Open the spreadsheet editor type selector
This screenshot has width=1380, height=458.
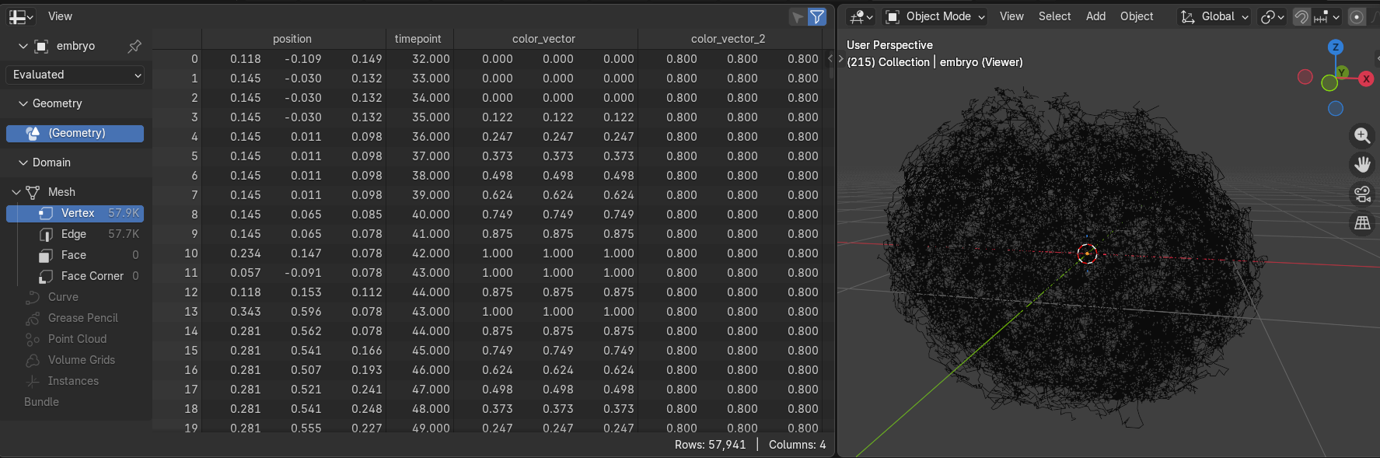21,16
